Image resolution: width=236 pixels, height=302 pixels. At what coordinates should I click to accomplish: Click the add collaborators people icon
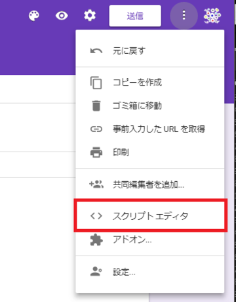click(x=96, y=184)
